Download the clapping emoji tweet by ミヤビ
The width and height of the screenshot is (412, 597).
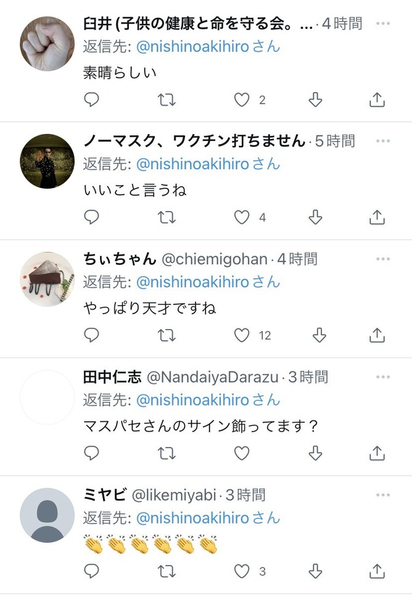tap(315, 571)
